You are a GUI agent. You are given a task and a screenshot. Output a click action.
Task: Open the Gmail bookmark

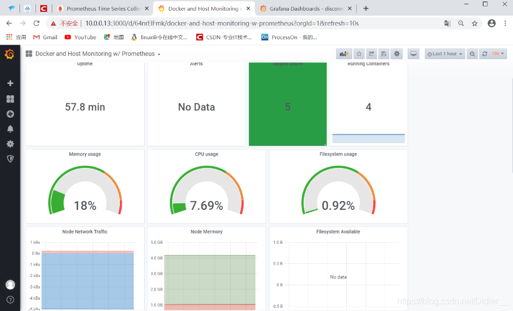coord(45,37)
